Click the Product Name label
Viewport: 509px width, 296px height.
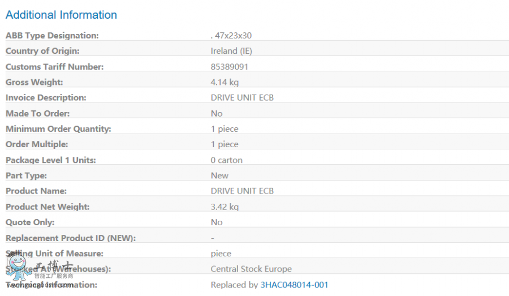click(x=36, y=191)
